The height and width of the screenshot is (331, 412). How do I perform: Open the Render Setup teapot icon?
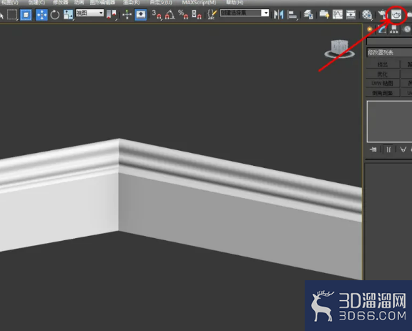pyautogui.click(x=383, y=14)
